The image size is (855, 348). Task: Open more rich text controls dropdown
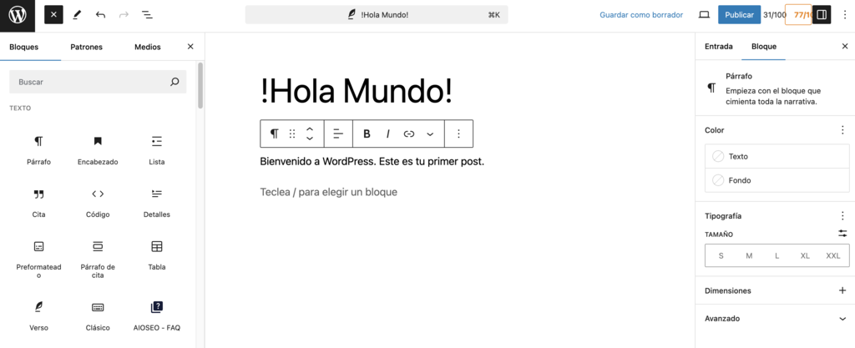[x=430, y=134]
